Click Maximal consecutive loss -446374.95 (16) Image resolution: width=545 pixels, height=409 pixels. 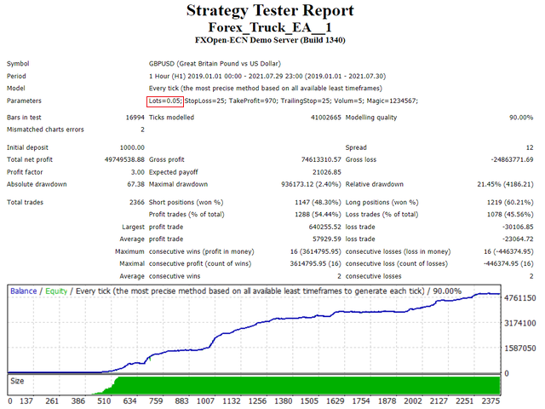tap(508, 264)
